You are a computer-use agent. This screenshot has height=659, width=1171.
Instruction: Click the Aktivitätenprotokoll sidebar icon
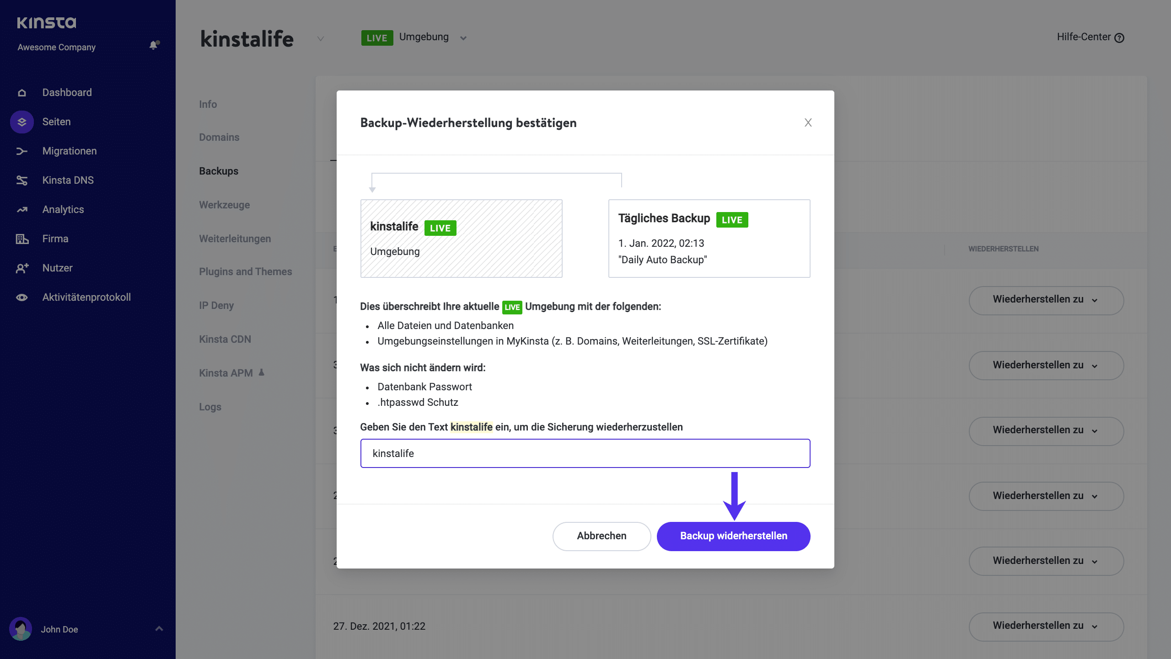click(21, 297)
